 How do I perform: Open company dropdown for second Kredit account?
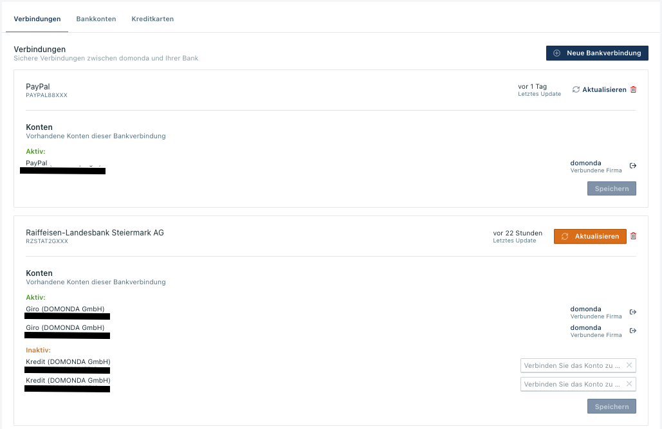coord(572,384)
